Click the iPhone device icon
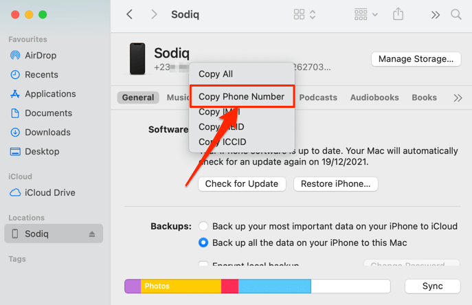The width and height of the screenshot is (472, 305). pyautogui.click(x=137, y=59)
